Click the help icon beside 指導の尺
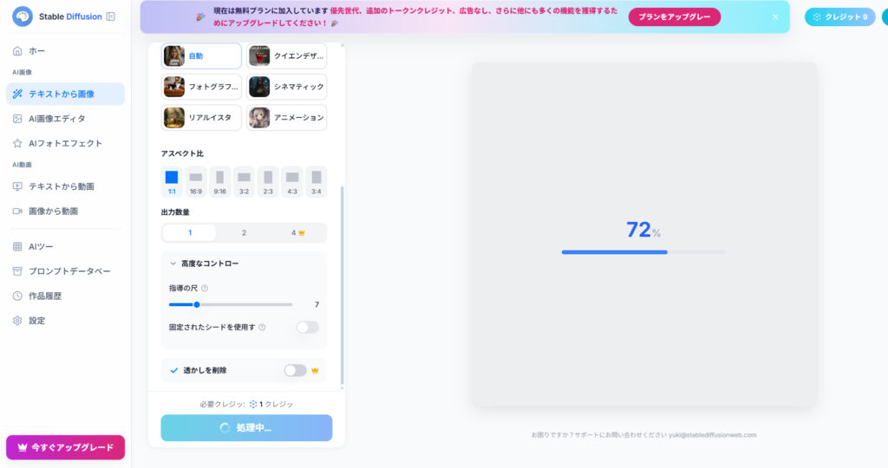Viewport: 888px width, 468px height. coord(205,288)
